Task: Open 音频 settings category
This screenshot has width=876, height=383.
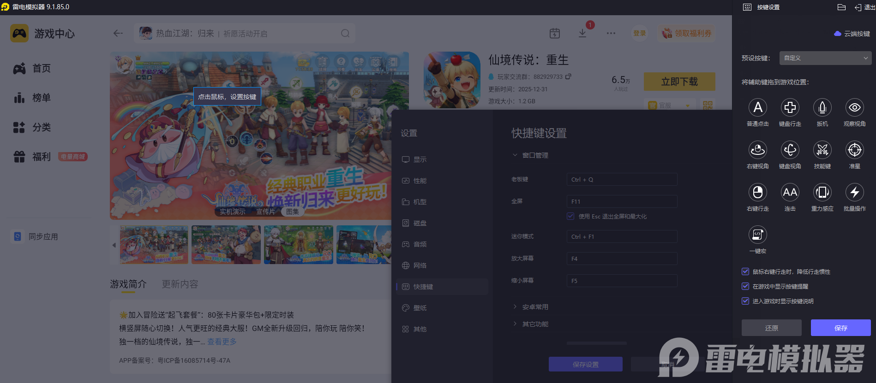Action: (x=442, y=244)
